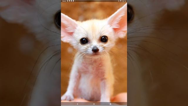Screen dimensions: 188x106
Task: Tap the Android home navigation button
Action: coord(94,104)
